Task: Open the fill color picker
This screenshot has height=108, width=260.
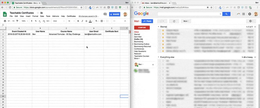Action: 97,21
